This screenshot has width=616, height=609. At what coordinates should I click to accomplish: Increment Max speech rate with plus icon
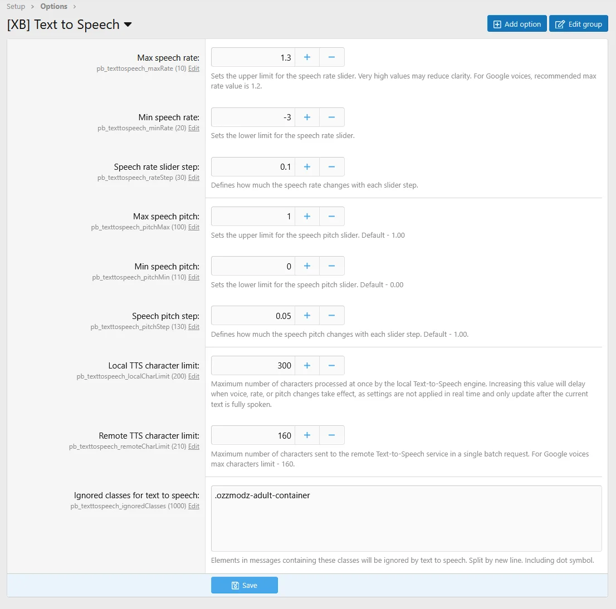[x=306, y=57]
